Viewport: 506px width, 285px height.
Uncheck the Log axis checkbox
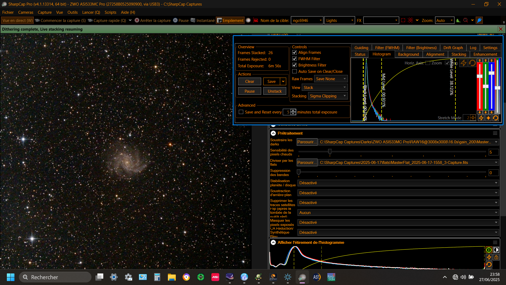pyautogui.click(x=447, y=63)
